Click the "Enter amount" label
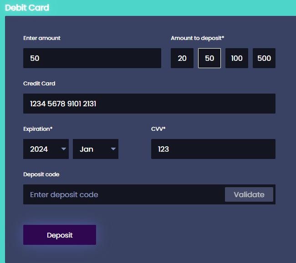Viewport: 296px width, 263px height. 42,38
